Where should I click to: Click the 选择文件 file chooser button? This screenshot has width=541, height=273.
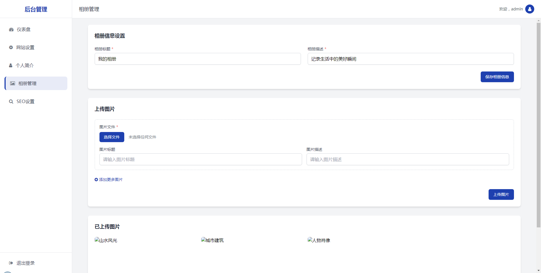tap(112, 137)
